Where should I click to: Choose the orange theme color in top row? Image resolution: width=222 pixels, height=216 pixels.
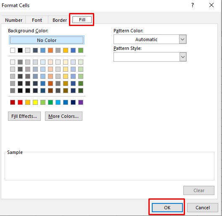[50, 50]
